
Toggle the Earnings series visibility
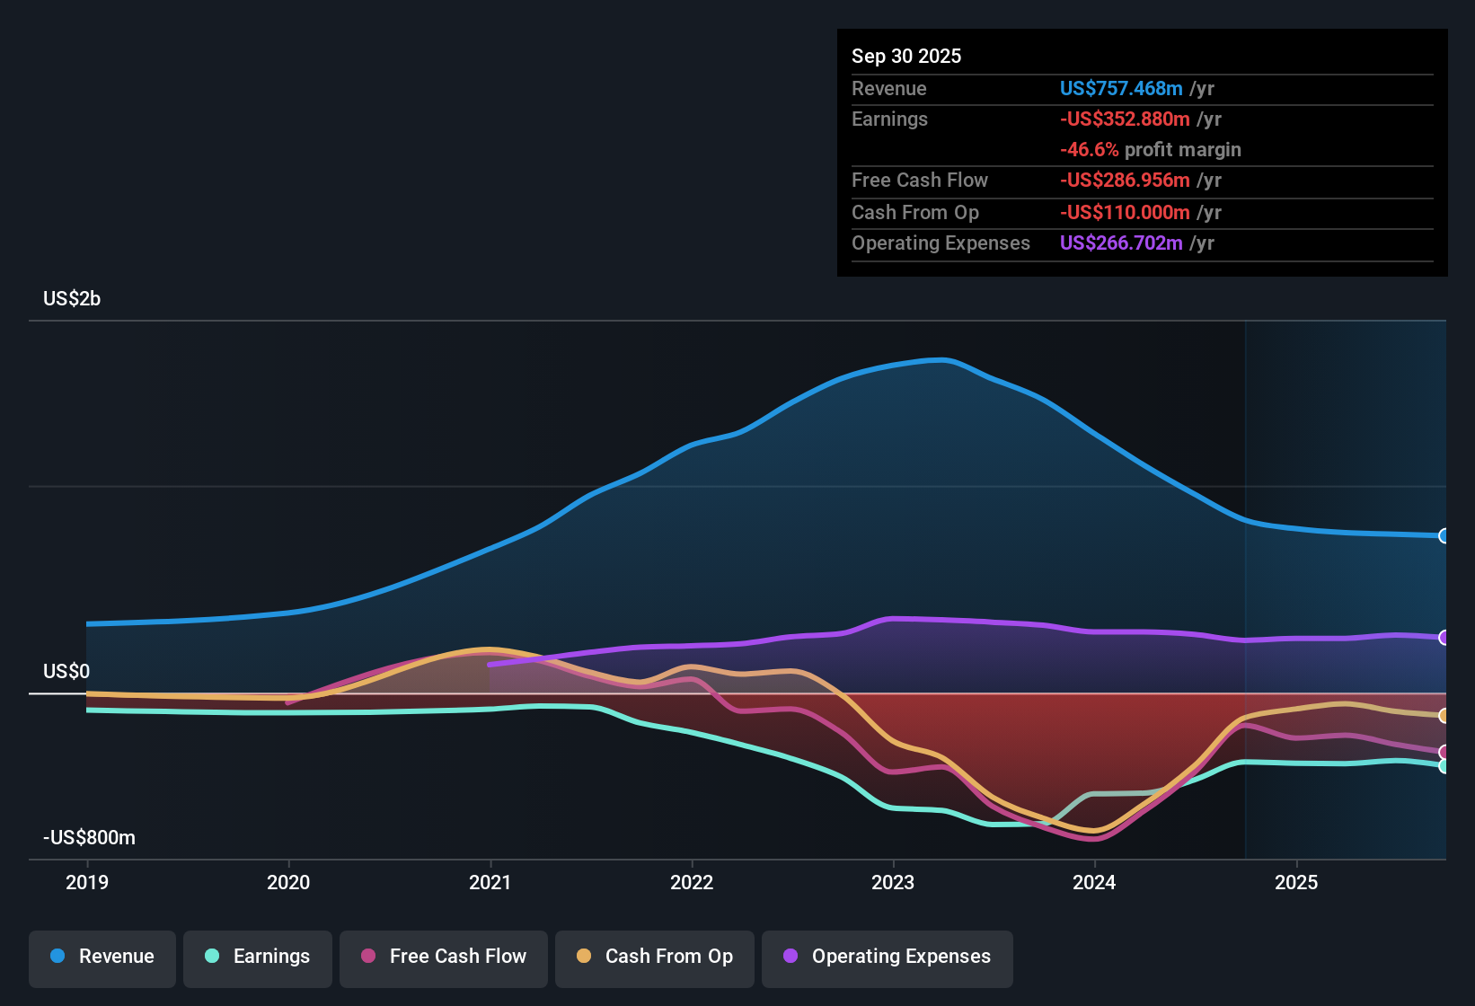point(258,957)
